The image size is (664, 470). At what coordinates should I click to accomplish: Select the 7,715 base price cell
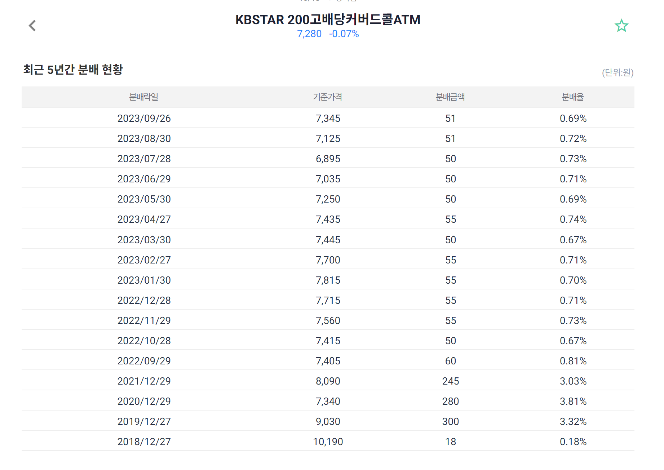(328, 300)
